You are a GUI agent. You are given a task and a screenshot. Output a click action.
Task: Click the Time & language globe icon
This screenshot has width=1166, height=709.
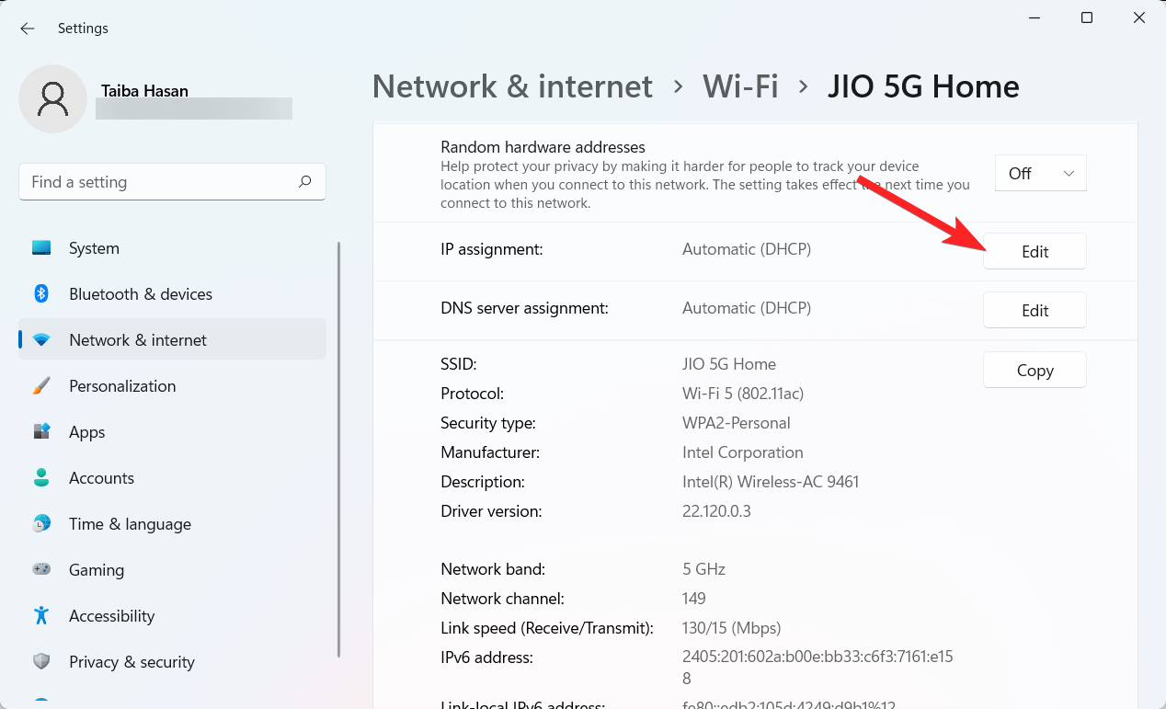tap(41, 524)
